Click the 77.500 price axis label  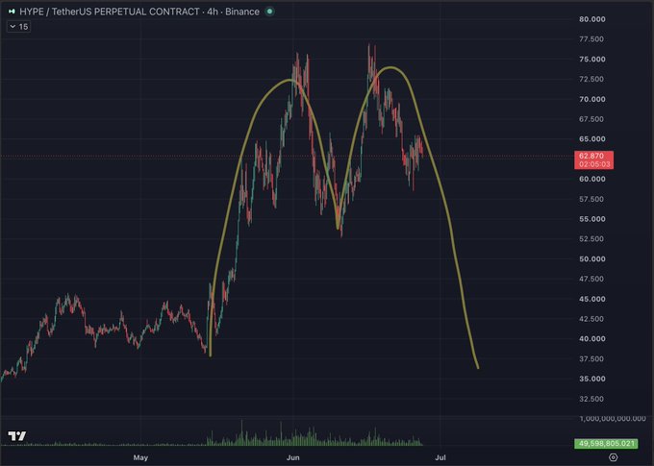(591, 39)
